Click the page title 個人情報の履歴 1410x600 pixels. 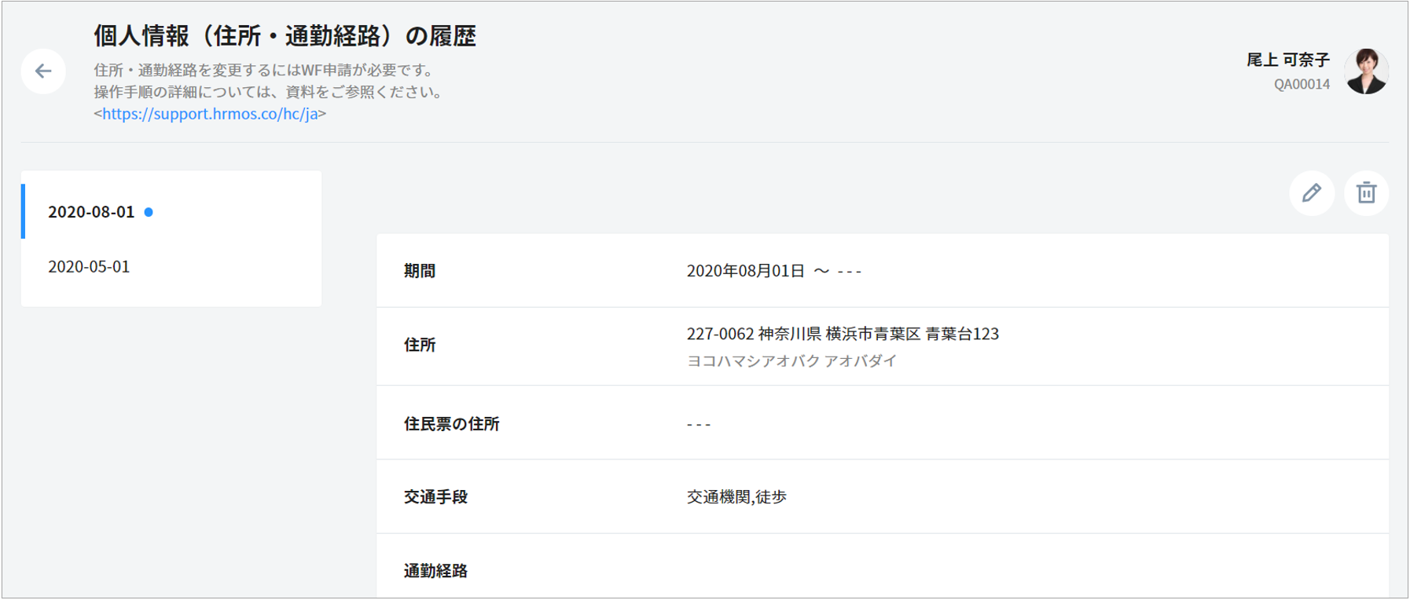point(285,36)
